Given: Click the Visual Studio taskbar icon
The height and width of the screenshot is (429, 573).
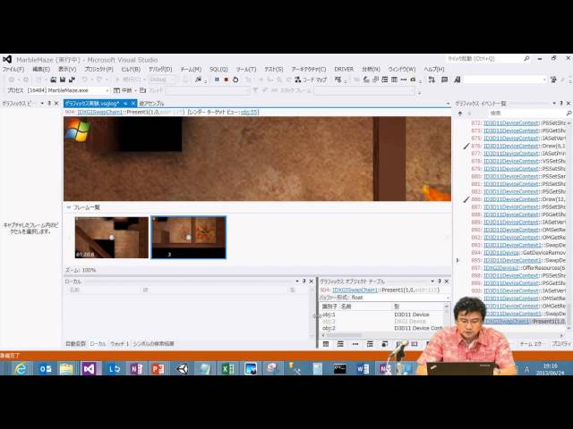Looking at the screenshot, I should coord(89,369).
